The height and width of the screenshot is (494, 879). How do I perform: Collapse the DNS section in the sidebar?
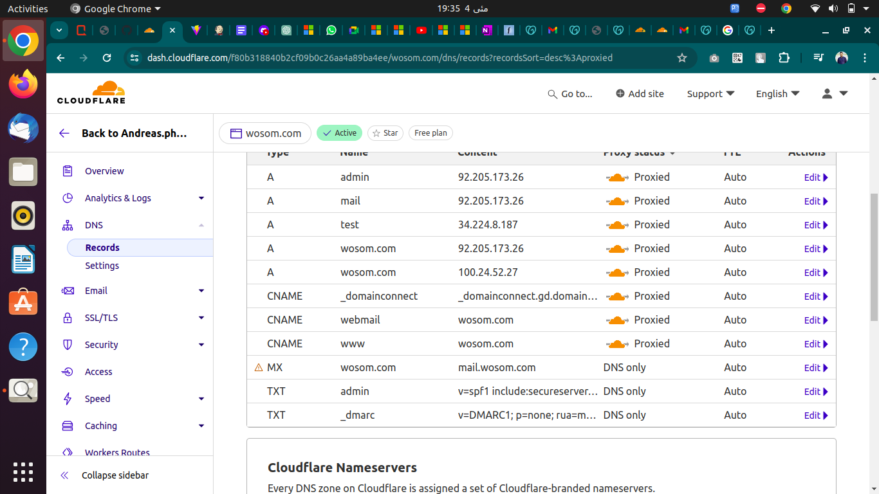[x=201, y=225]
